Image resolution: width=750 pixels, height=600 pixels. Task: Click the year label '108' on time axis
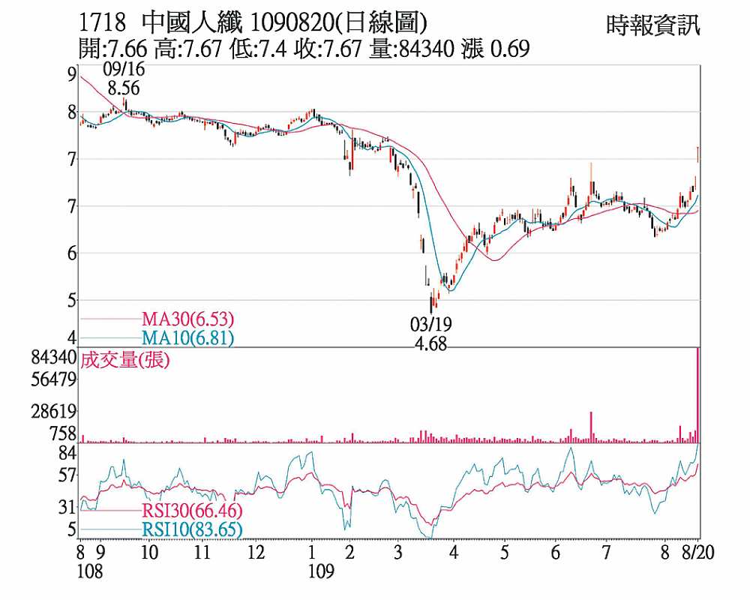pyautogui.click(x=90, y=571)
